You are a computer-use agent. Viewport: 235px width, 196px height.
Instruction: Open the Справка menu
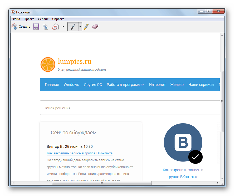tap(58, 19)
